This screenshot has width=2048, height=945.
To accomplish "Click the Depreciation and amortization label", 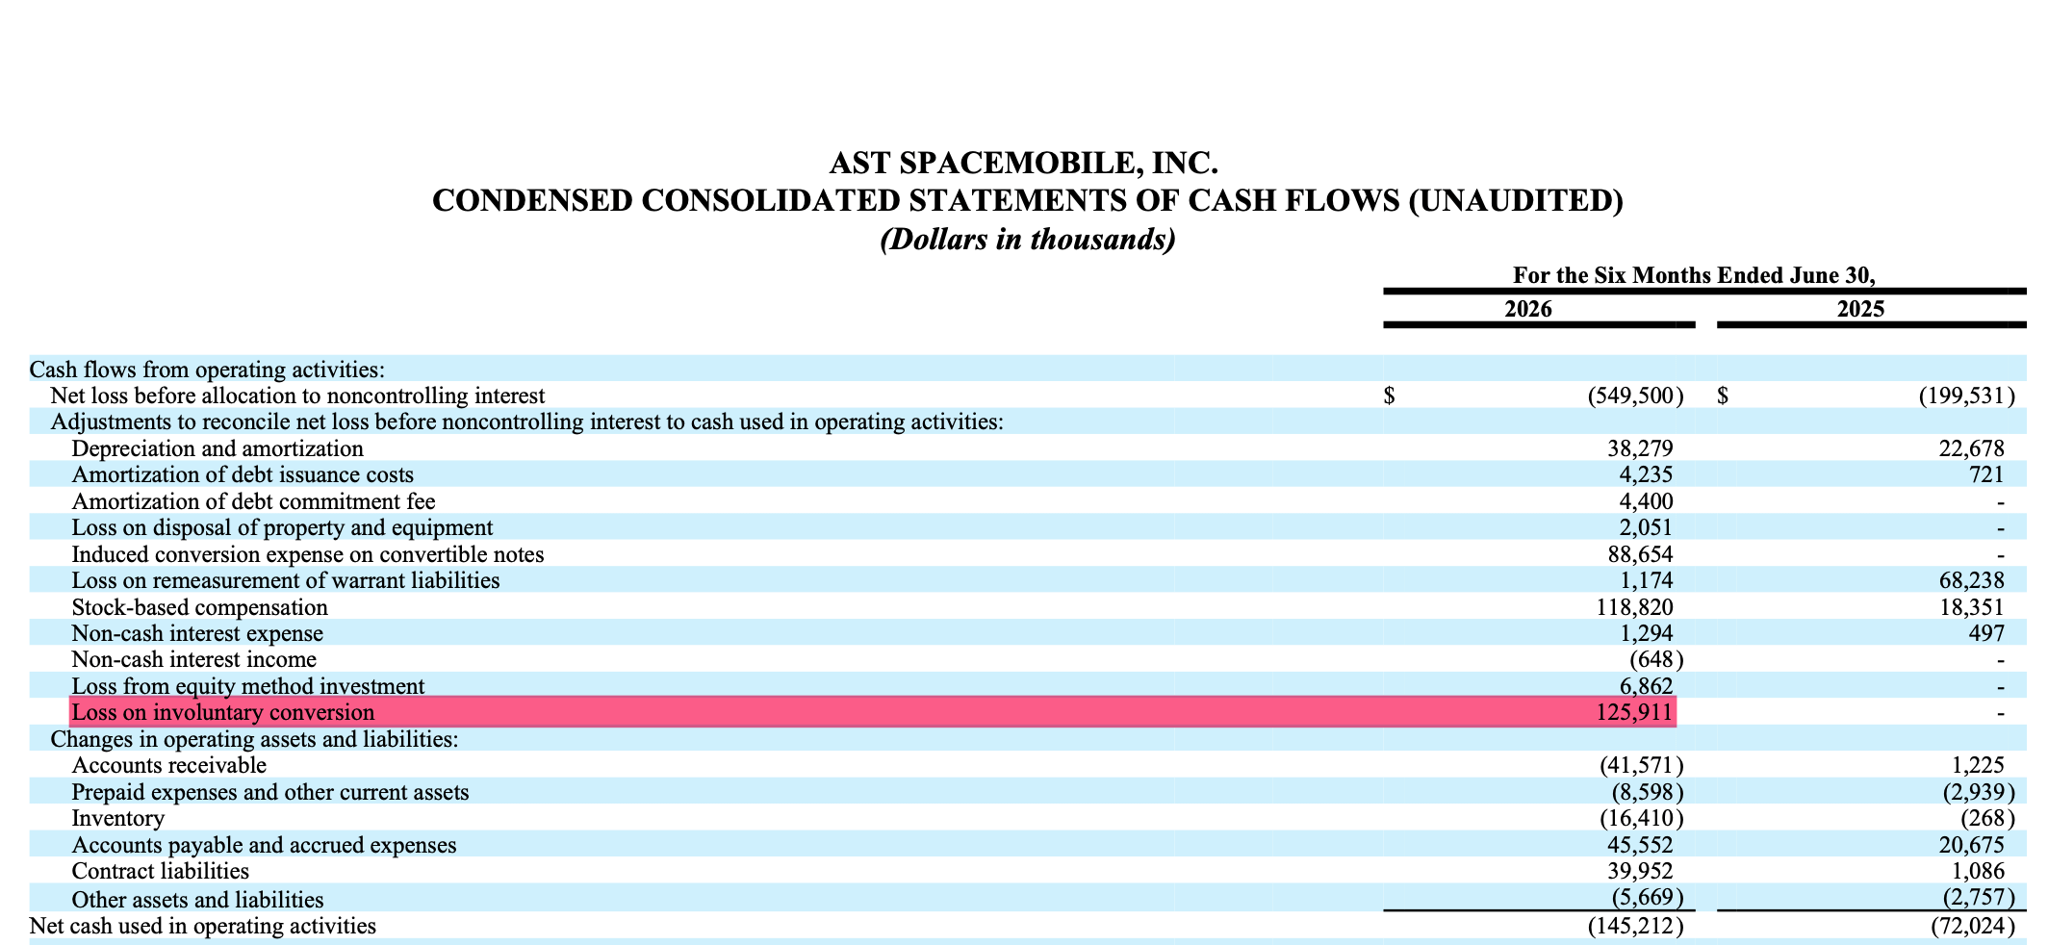I will 218,448.
